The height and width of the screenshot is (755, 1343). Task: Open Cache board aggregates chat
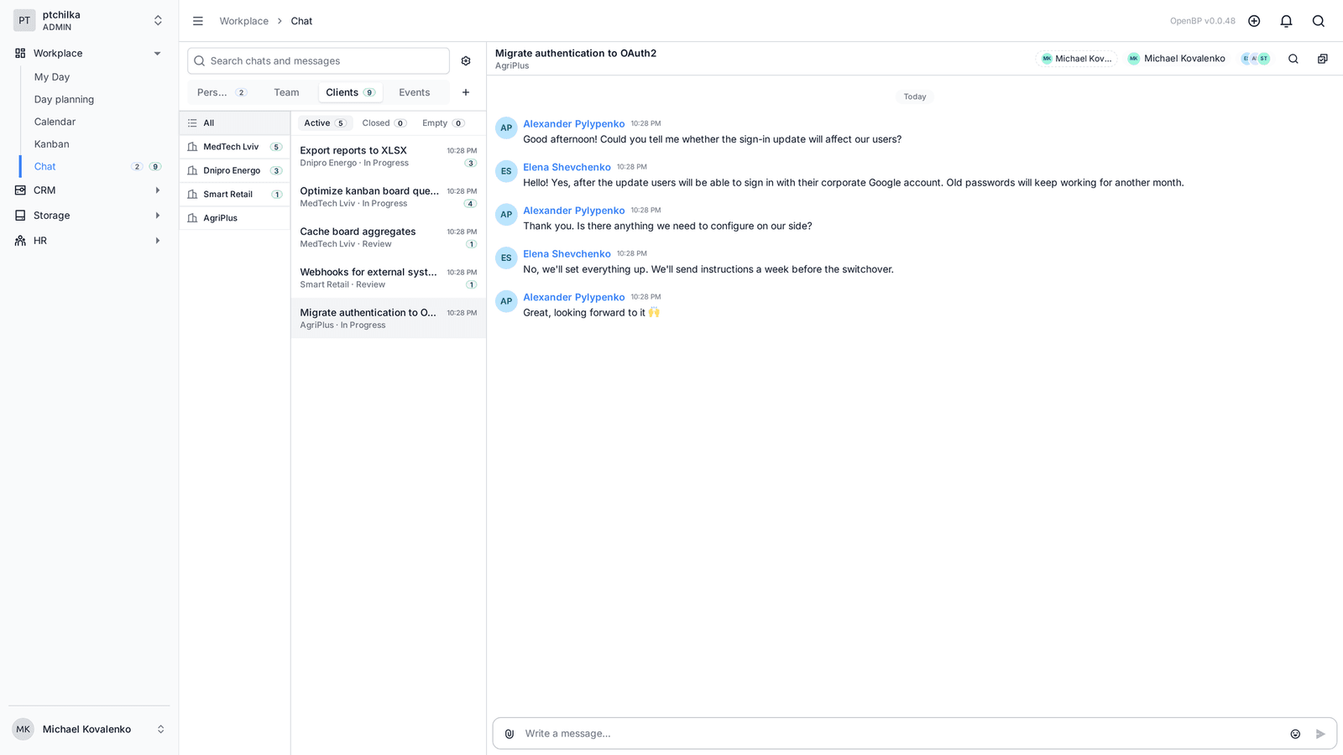[x=389, y=237]
